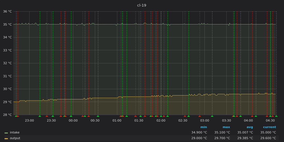Toggle the output series in legend
This screenshot has width=284, height=142.
coord(15,138)
